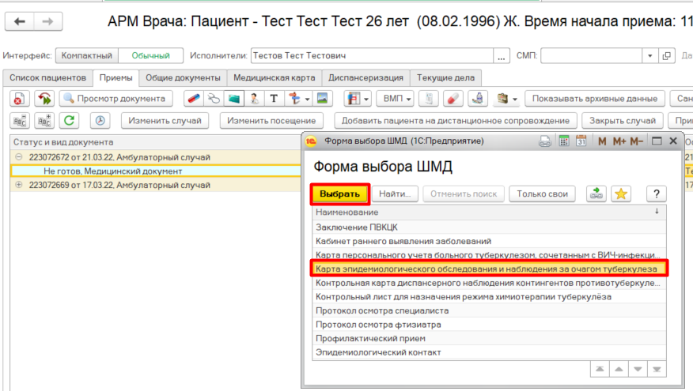Click the yellow star favorites icon
This screenshot has width=693, height=391.
623,194
